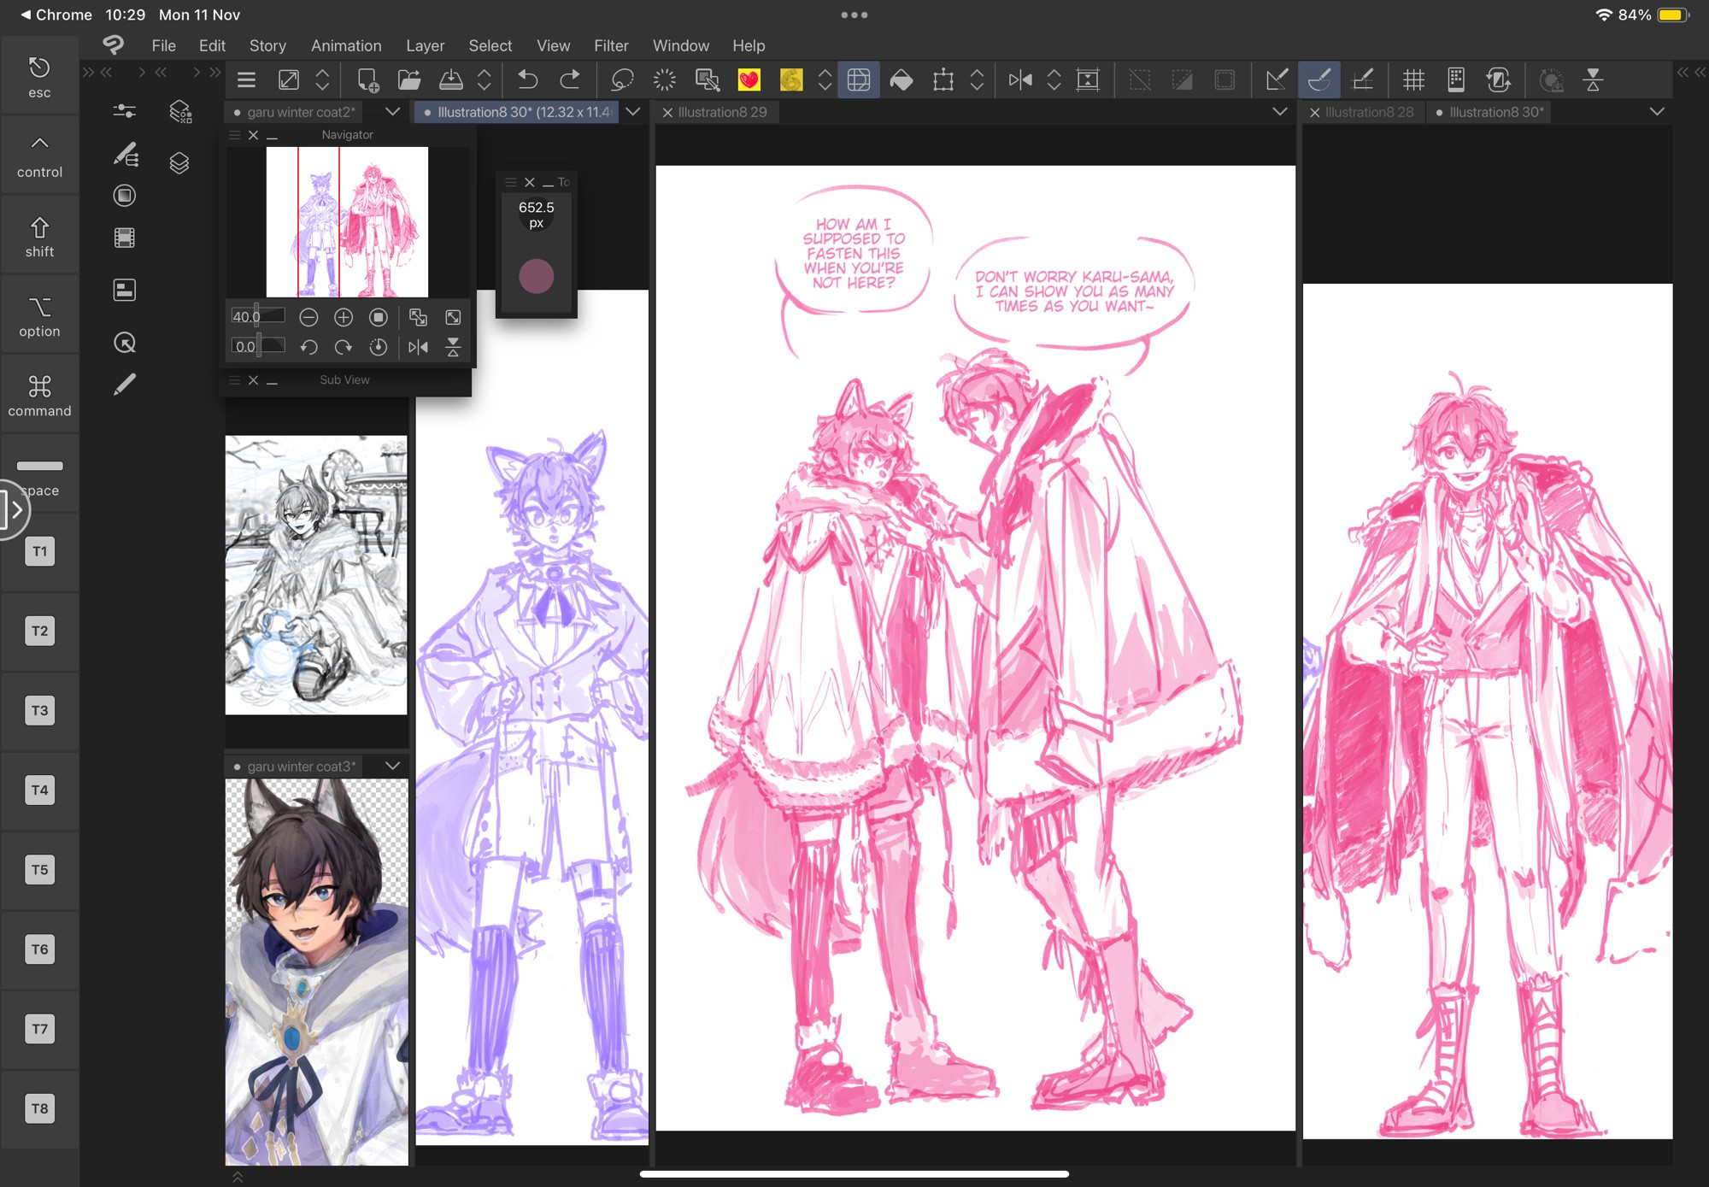This screenshot has height=1187, width=1709.
Task: Expand dropdown beside garu winter coat3 tab
Action: point(392,766)
